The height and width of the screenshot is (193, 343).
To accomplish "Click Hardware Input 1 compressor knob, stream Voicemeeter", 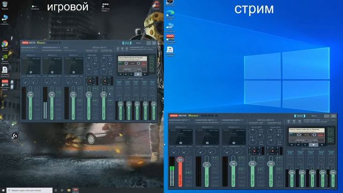I will pos(175,151).
